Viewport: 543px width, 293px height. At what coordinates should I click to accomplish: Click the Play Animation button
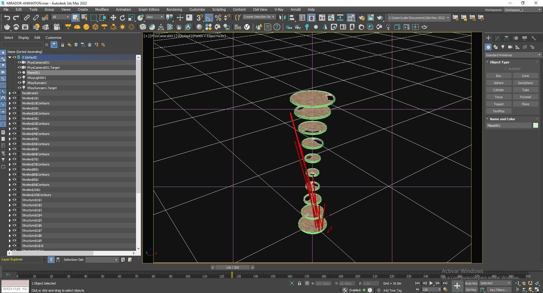[x=431, y=283]
